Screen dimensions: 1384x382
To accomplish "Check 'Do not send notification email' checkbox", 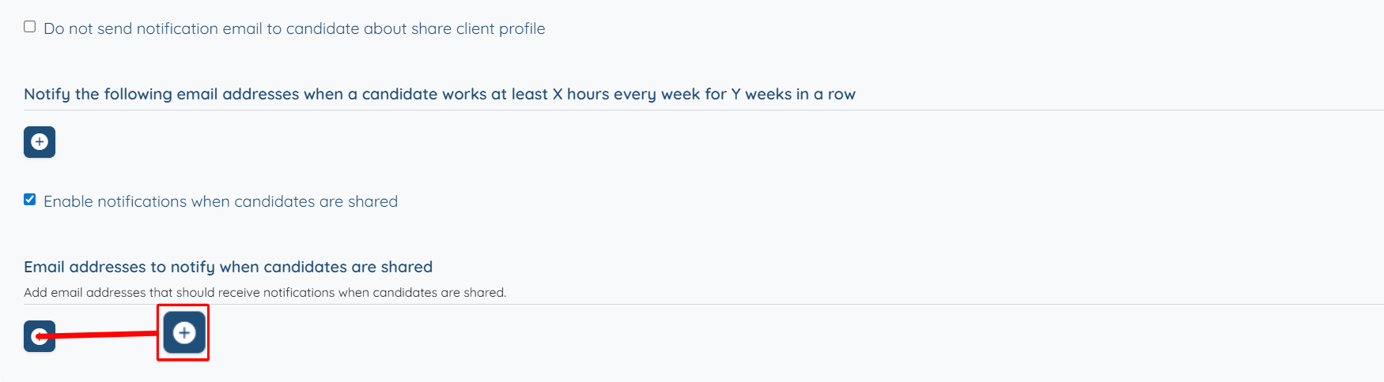I will click(x=30, y=27).
